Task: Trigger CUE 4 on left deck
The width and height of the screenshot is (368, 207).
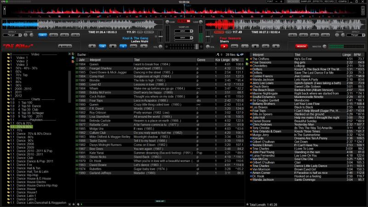Action: tap(75, 35)
